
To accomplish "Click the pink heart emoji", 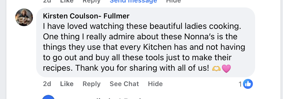I will coord(226,68).
